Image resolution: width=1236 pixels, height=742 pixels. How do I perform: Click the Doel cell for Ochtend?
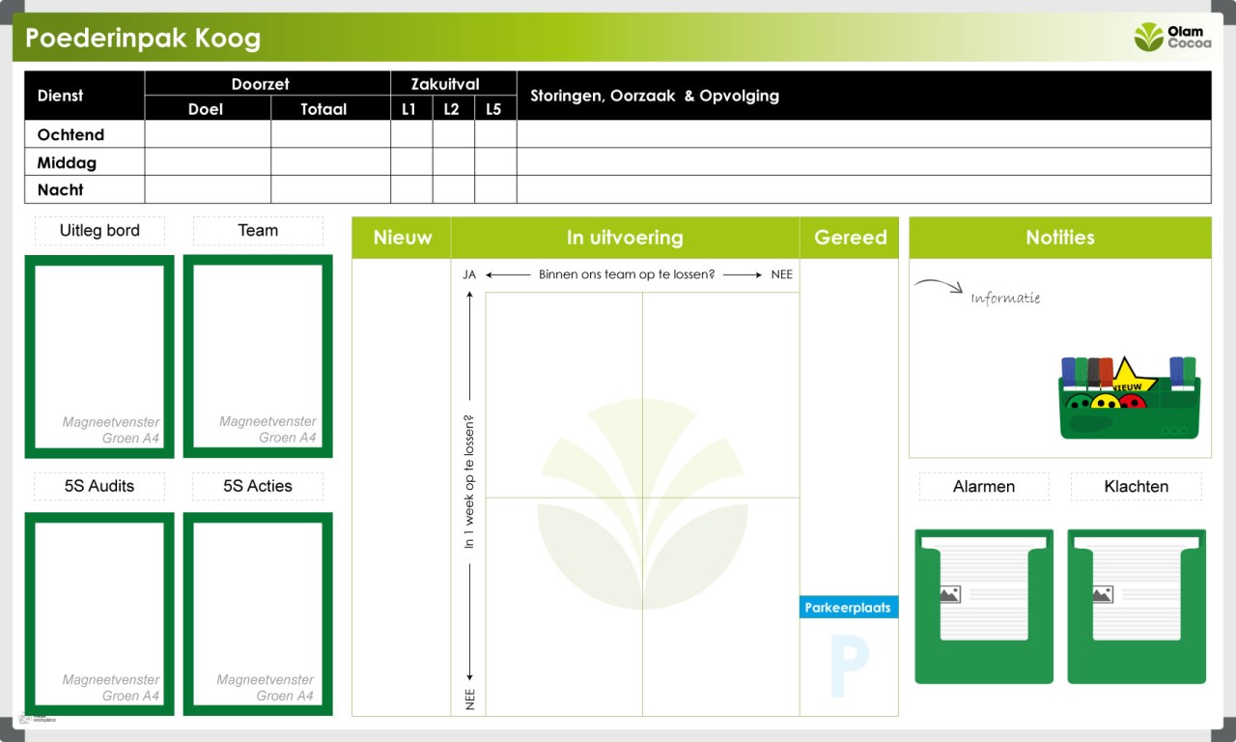(207, 134)
